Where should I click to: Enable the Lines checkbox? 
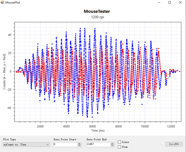119,142
